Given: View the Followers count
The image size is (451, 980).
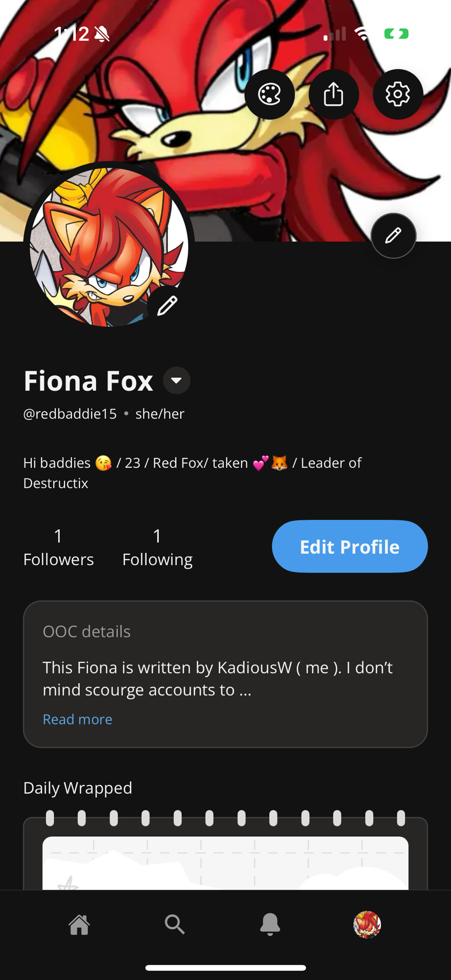Looking at the screenshot, I should [58, 547].
